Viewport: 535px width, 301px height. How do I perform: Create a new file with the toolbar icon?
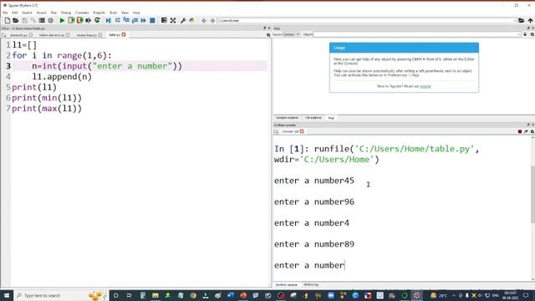click(x=8, y=20)
